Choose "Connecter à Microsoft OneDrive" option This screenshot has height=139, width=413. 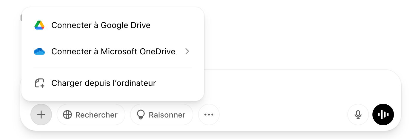pyautogui.click(x=113, y=52)
